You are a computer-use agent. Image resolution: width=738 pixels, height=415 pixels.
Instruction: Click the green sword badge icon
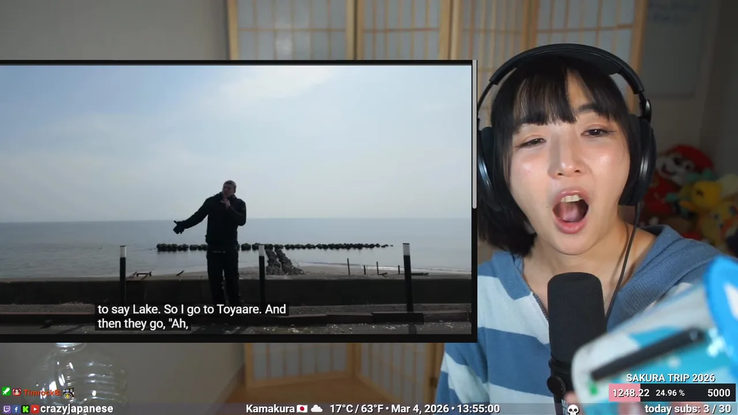click(x=6, y=391)
